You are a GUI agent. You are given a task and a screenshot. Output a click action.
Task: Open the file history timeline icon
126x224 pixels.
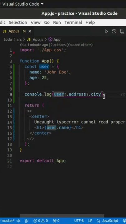[x=114, y=31]
